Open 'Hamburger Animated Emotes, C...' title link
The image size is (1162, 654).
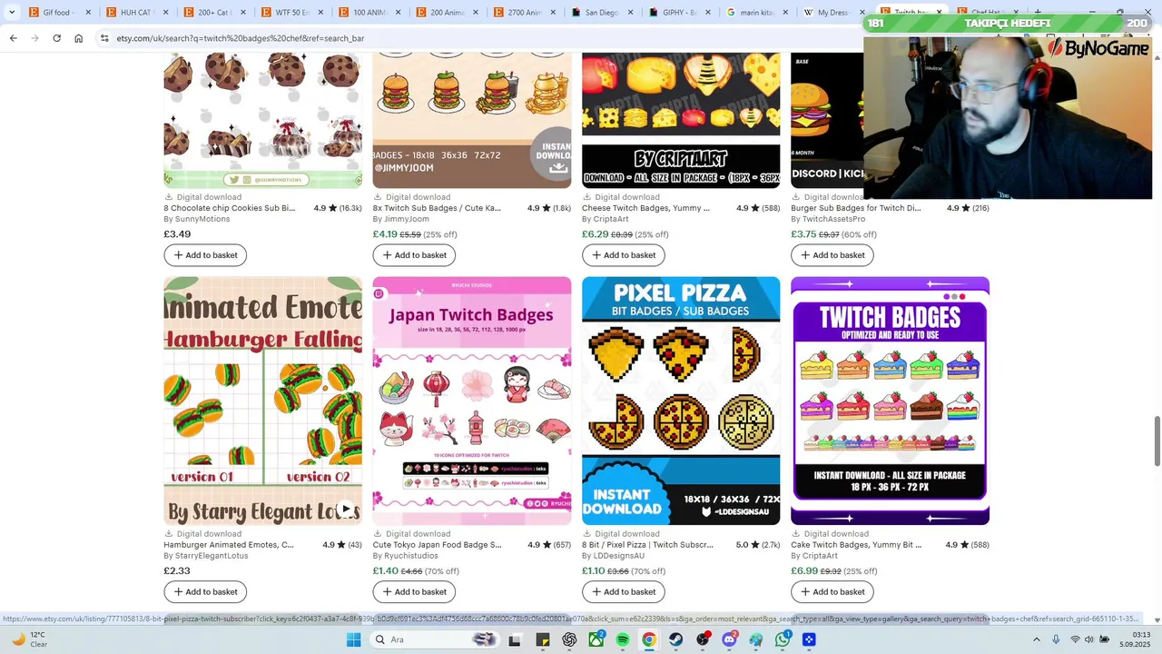[229, 545]
